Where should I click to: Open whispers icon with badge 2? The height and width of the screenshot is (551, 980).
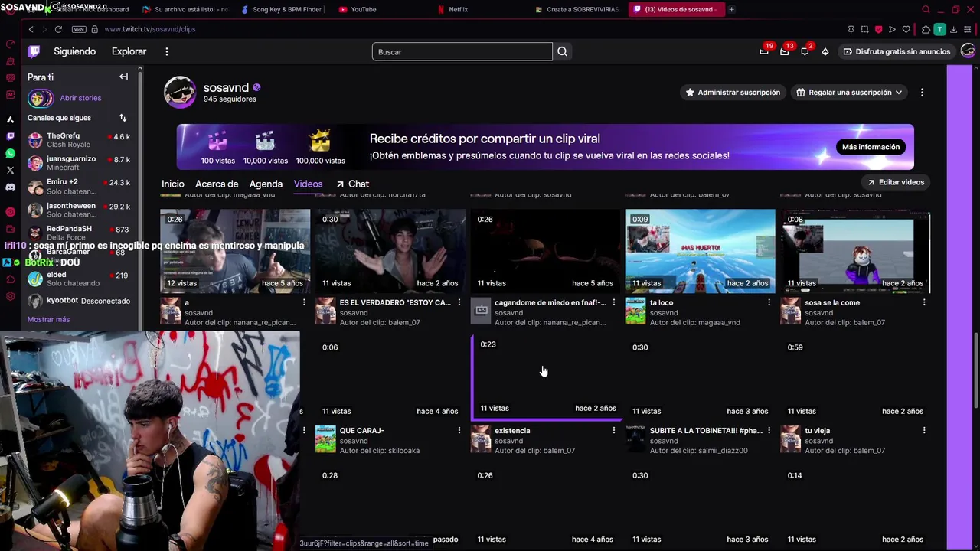[805, 51]
